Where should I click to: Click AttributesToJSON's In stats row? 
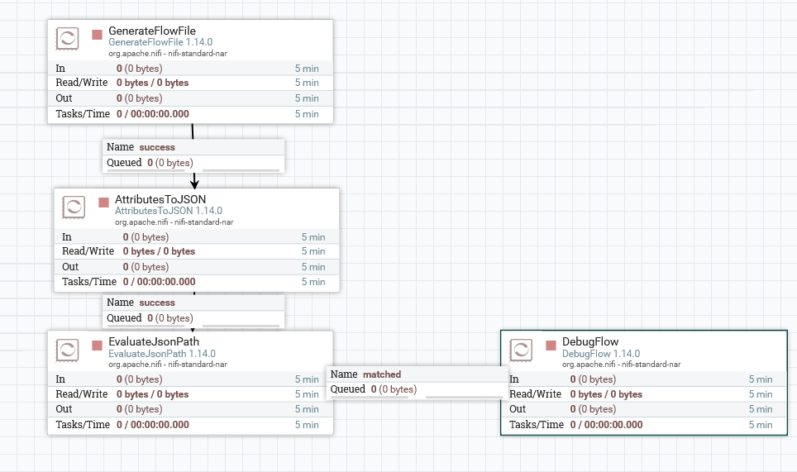197,236
